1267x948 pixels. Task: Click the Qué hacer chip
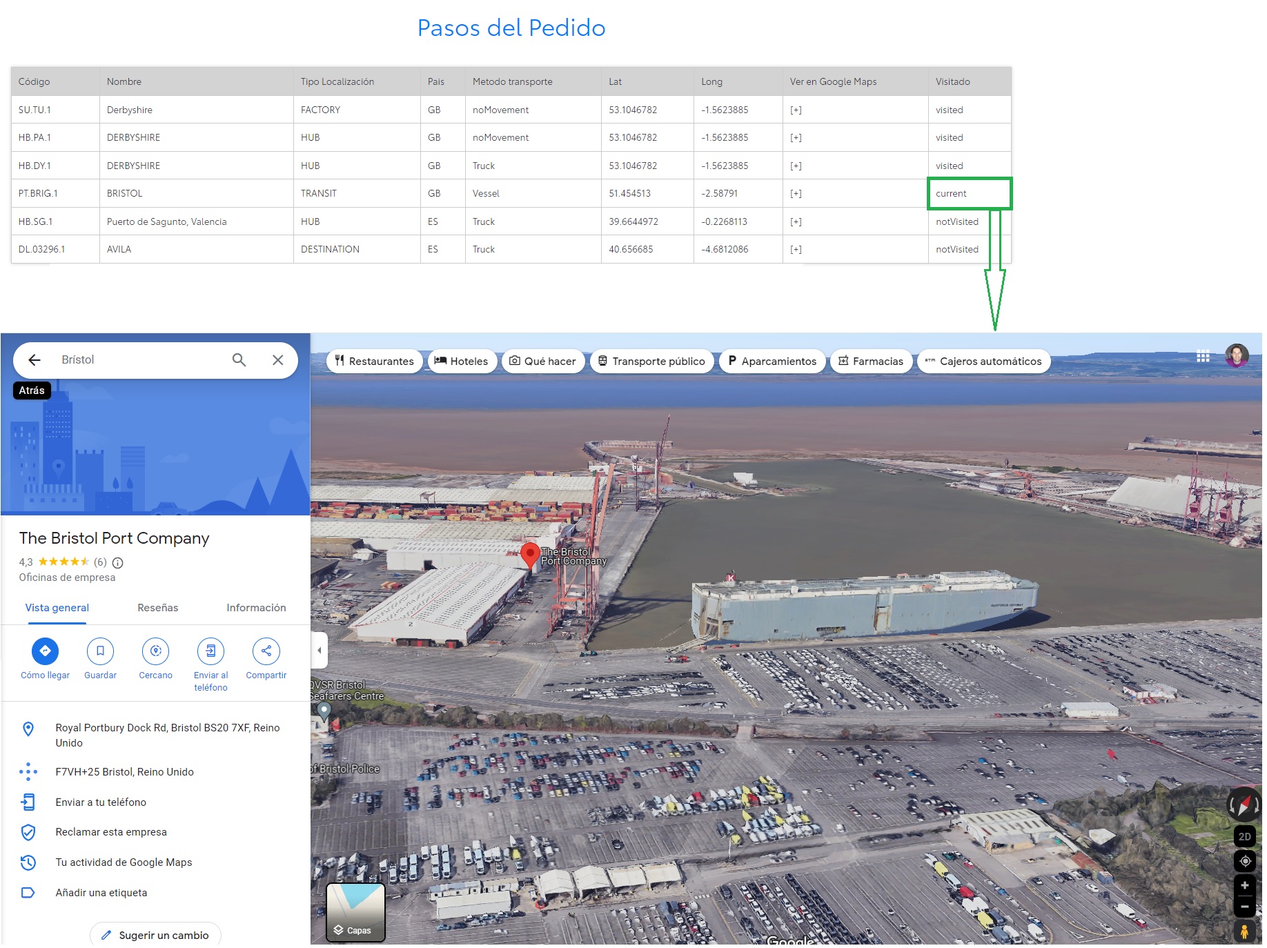click(543, 362)
